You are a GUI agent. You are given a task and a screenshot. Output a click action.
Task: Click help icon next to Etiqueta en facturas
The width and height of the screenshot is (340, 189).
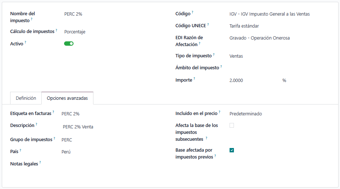[54, 112]
